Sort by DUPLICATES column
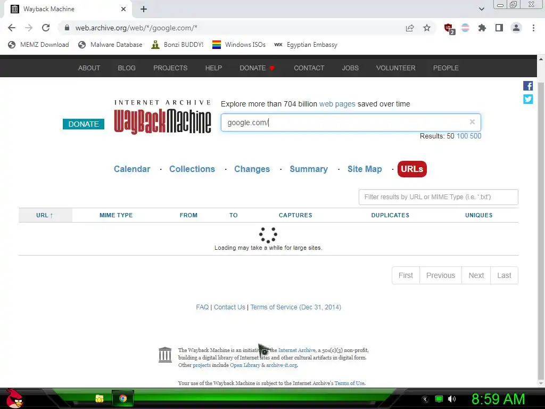 tap(390, 215)
